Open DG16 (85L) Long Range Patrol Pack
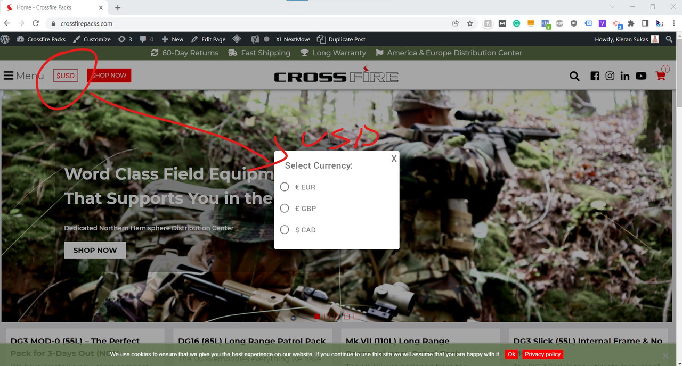 252,341
